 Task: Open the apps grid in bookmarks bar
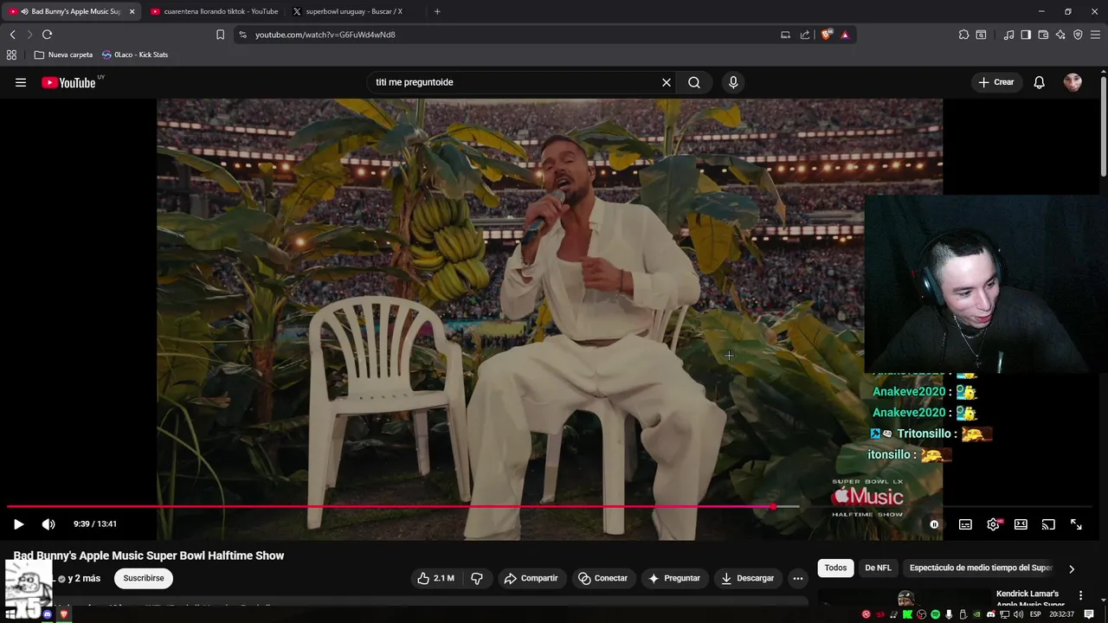11,55
